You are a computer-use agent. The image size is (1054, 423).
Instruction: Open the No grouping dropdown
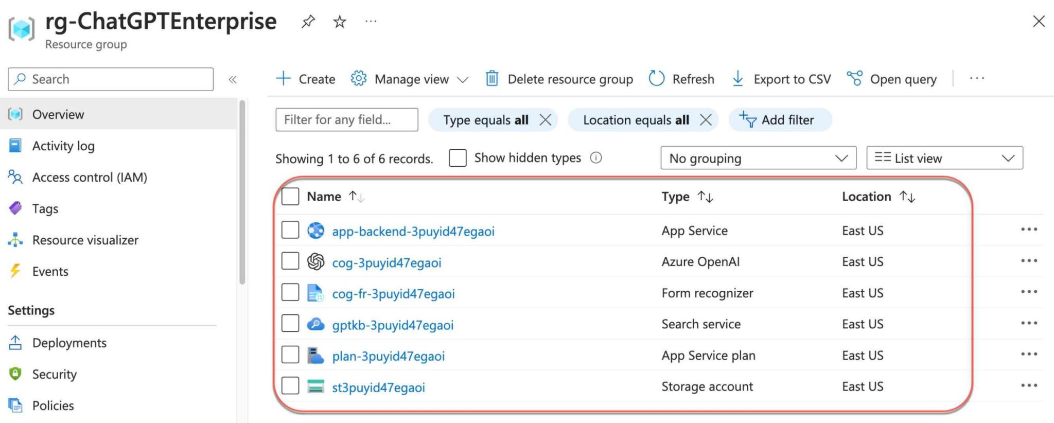tap(758, 158)
